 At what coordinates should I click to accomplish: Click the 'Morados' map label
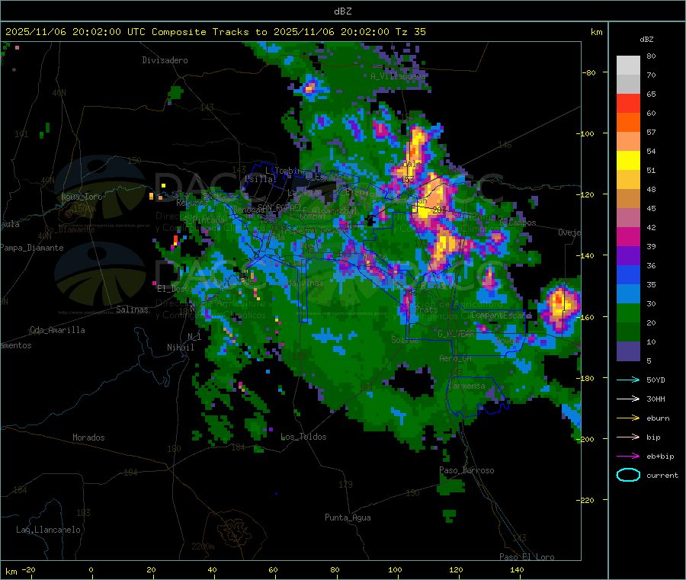click(88, 437)
